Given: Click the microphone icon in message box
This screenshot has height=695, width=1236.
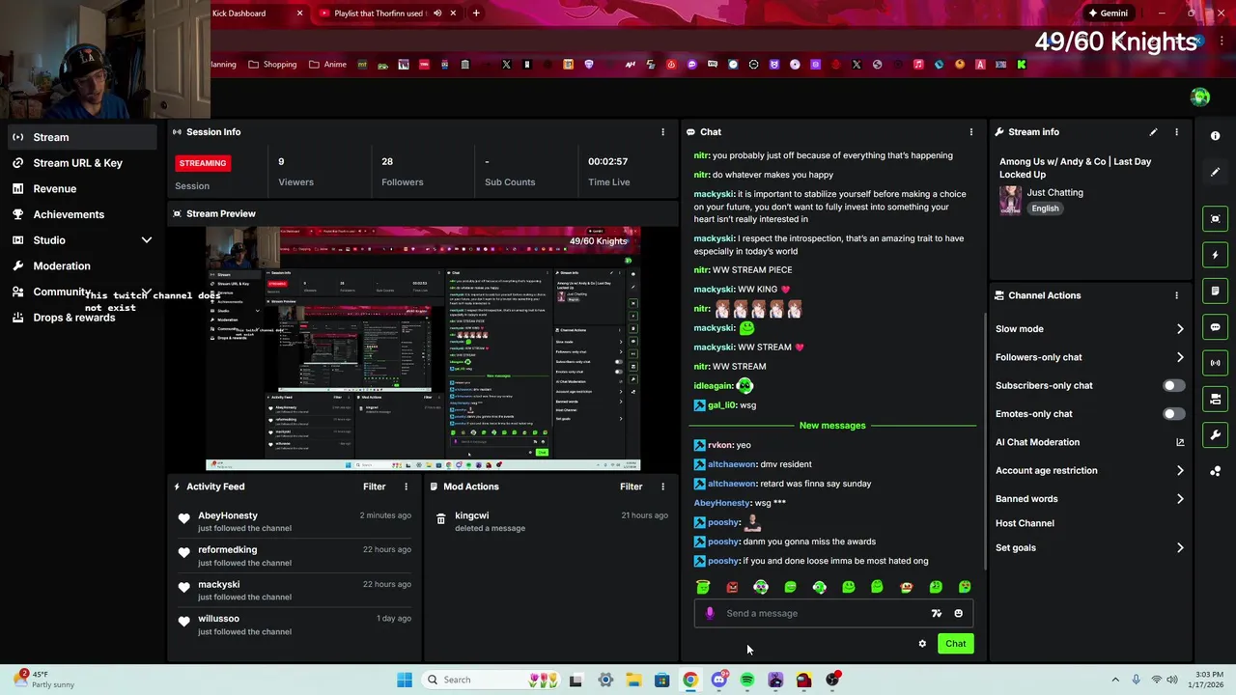Looking at the screenshot, I should [710, 613].
